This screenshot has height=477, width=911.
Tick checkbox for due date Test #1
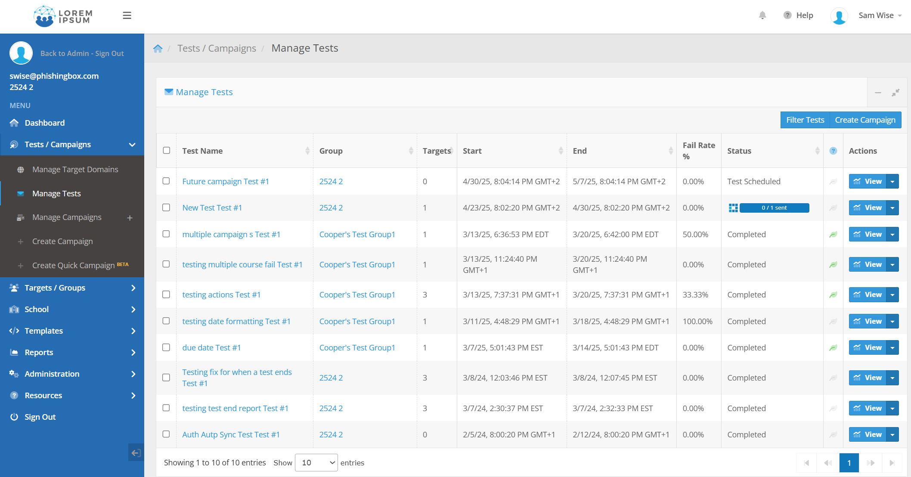point(166,347)
